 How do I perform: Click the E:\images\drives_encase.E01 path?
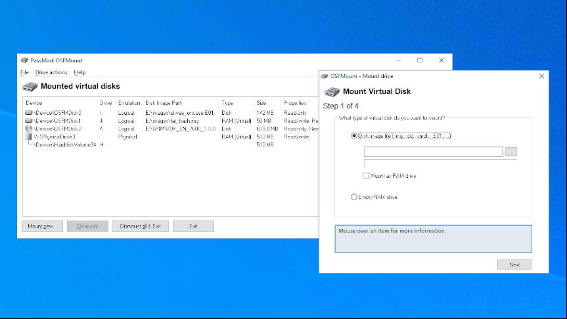point(180,113)
